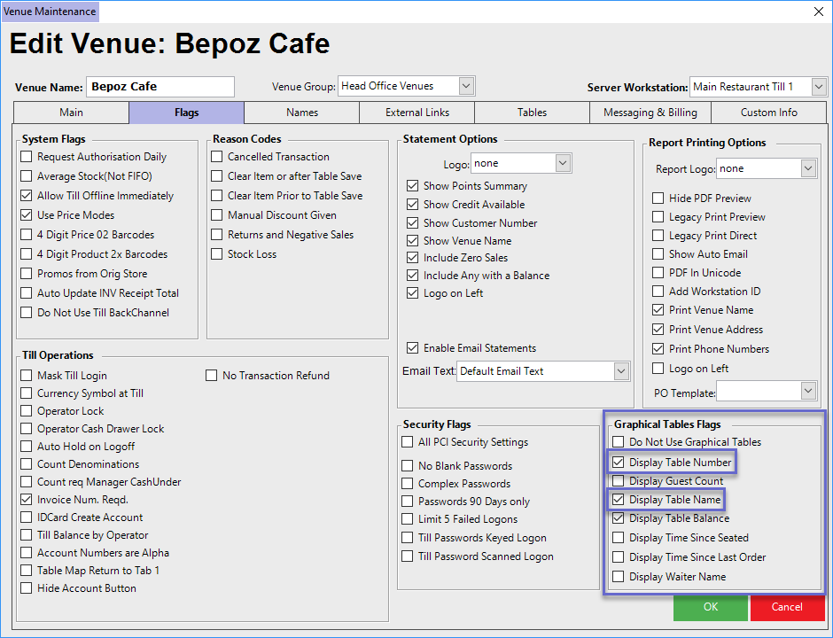Viewport: 833px width, 638px height.
Task: Tick the Stock Loss checkbox
Action: click(217, 254)
